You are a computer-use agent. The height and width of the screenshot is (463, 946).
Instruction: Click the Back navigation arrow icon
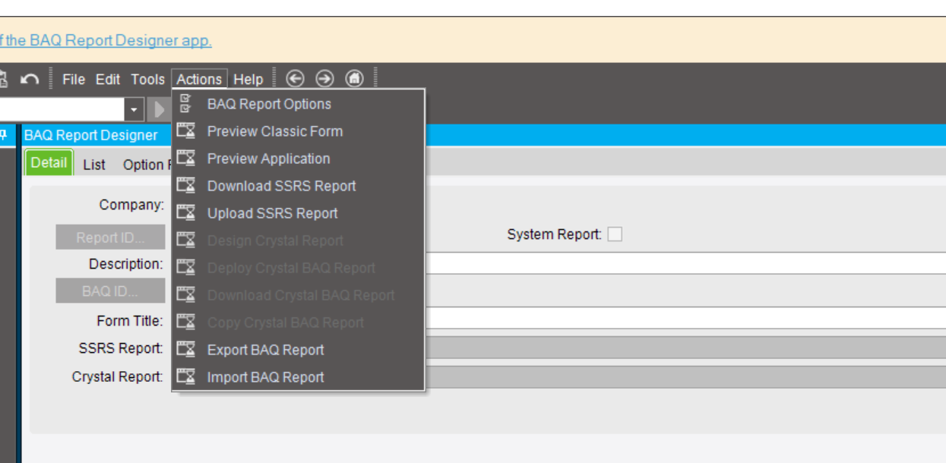296,79
